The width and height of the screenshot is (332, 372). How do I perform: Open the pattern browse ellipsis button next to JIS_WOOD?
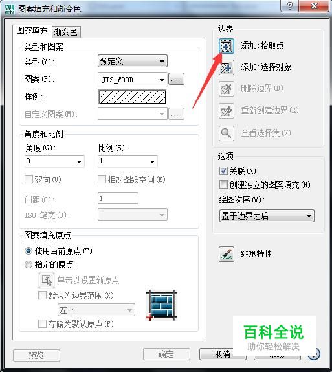tap(176, 79)
